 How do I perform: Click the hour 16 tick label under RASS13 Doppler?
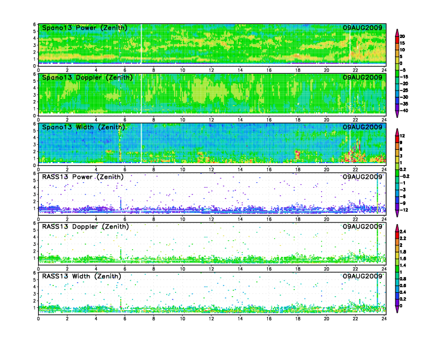pos(269,269)
